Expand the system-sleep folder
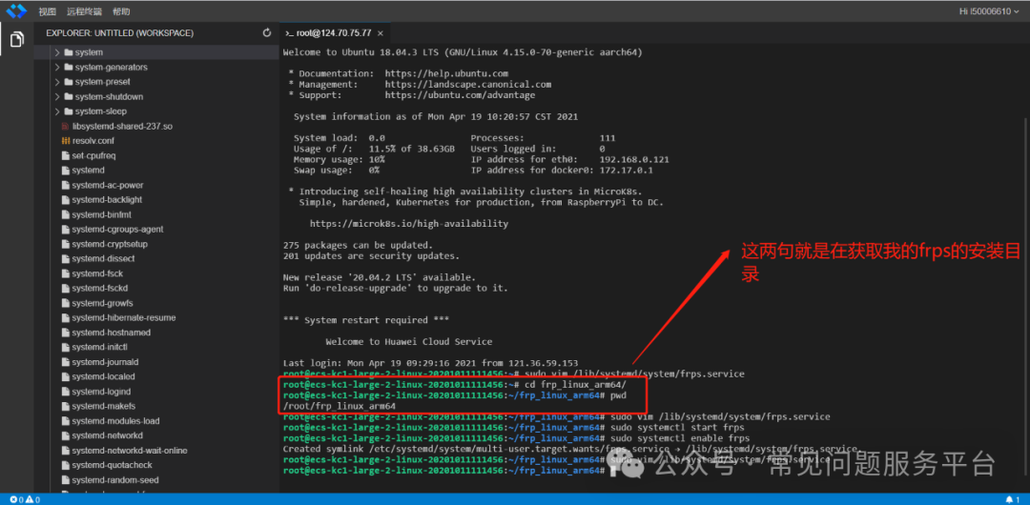 click(x=58, y=111)
